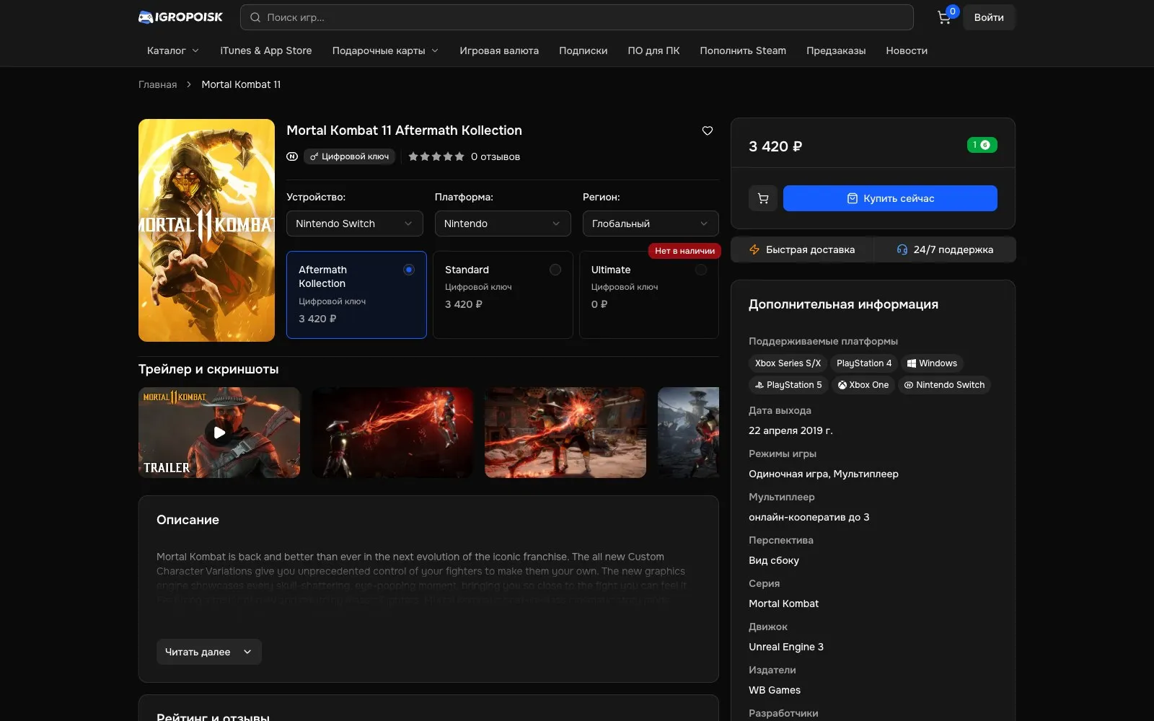Image resolution: width=1154 pixels, height=721 pixels.
Task: Click the green bonus coin badge
Action: click(x=982, y=145)
